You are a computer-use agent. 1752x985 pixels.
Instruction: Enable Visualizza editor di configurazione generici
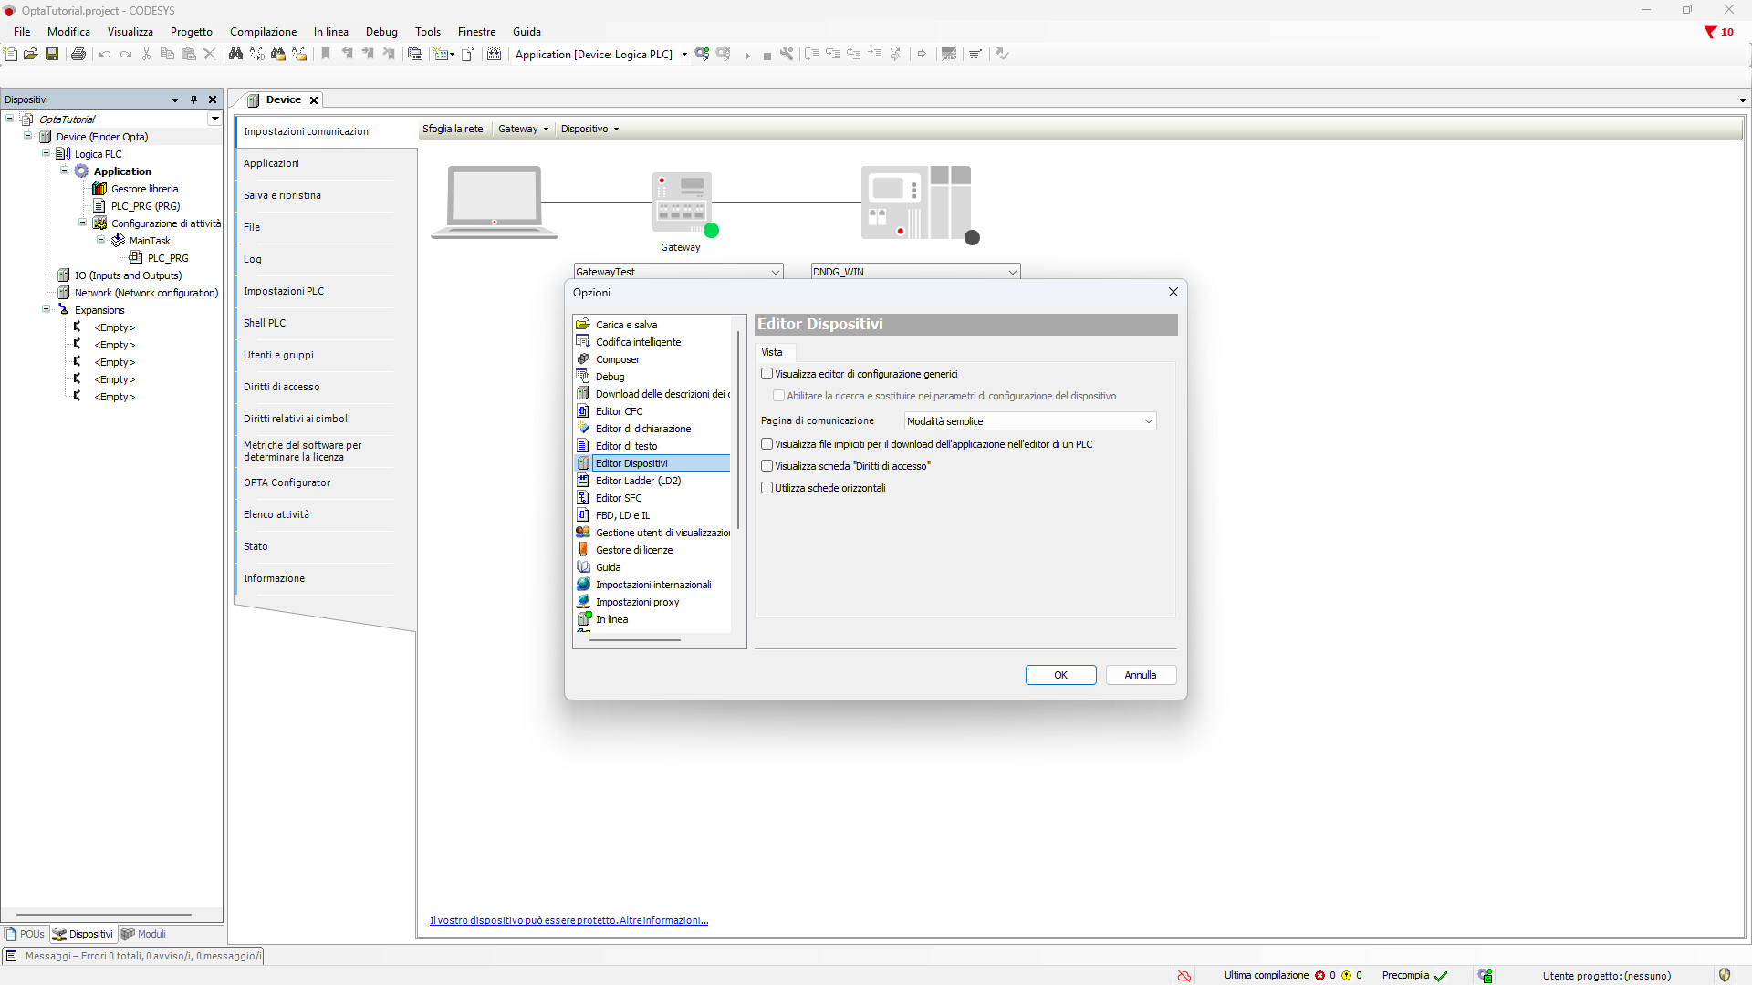pyautogui.click(x=767, y=374)
